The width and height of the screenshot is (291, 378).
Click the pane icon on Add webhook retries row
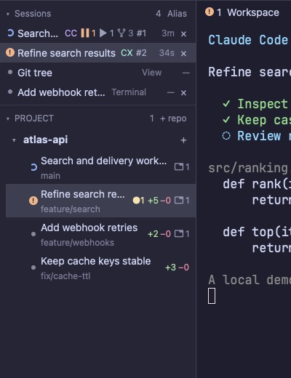pyautogui.click(x=179, y=233)
